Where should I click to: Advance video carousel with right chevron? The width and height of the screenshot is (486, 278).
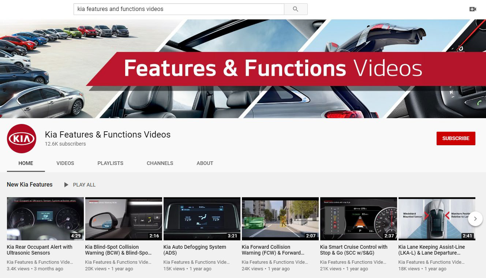[x=475, y=219]
